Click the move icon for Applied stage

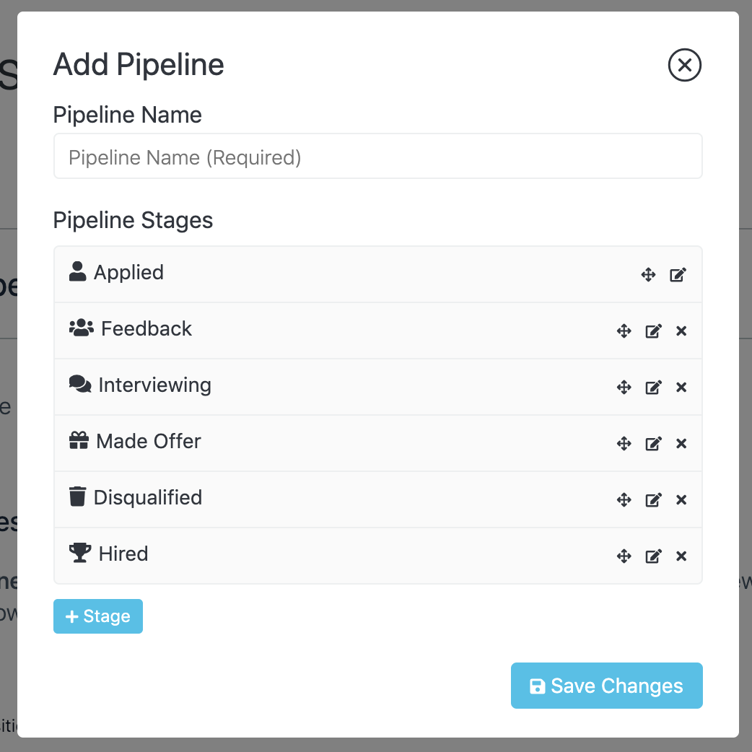(648, 275)
